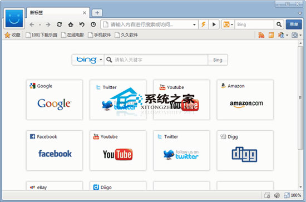The height and width of the screenshot is (202, 306).
Task: Click the extension tools icon in bookmarks bar
Action: [x=281, y=35]
